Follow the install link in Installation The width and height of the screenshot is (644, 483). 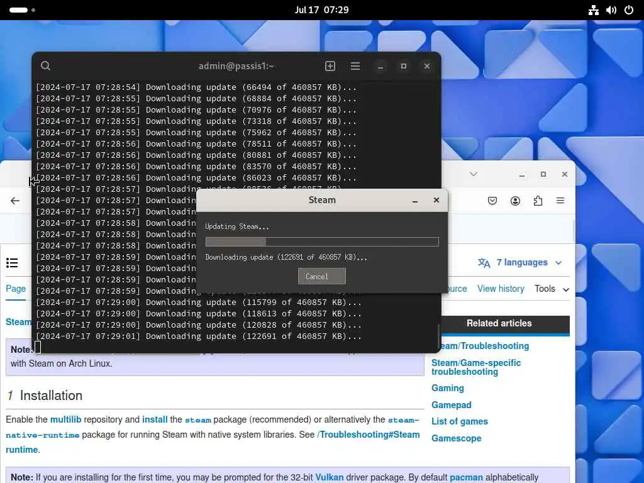pyautogui.click(x=155, y=419)
